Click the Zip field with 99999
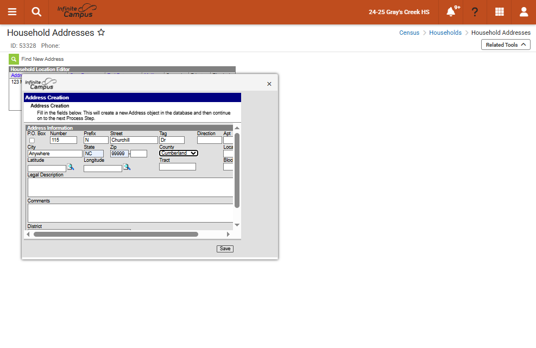536x348 pixels. coord(119,154)
